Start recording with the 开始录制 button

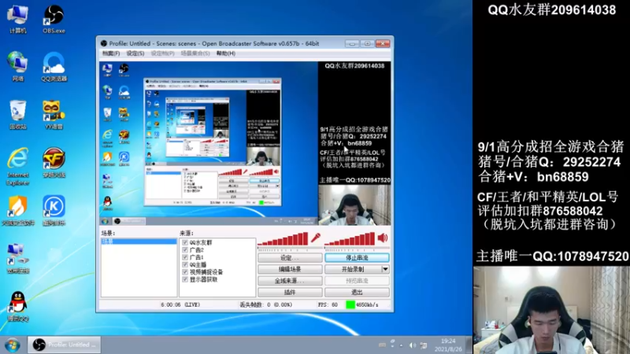(x=353, y=269)
